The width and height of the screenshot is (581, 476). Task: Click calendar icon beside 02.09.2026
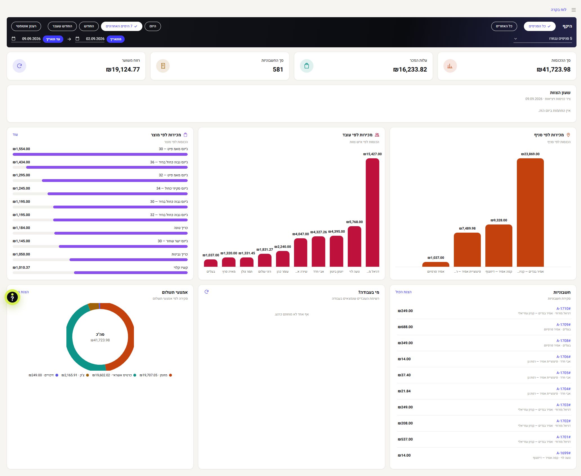pos(78,39)
